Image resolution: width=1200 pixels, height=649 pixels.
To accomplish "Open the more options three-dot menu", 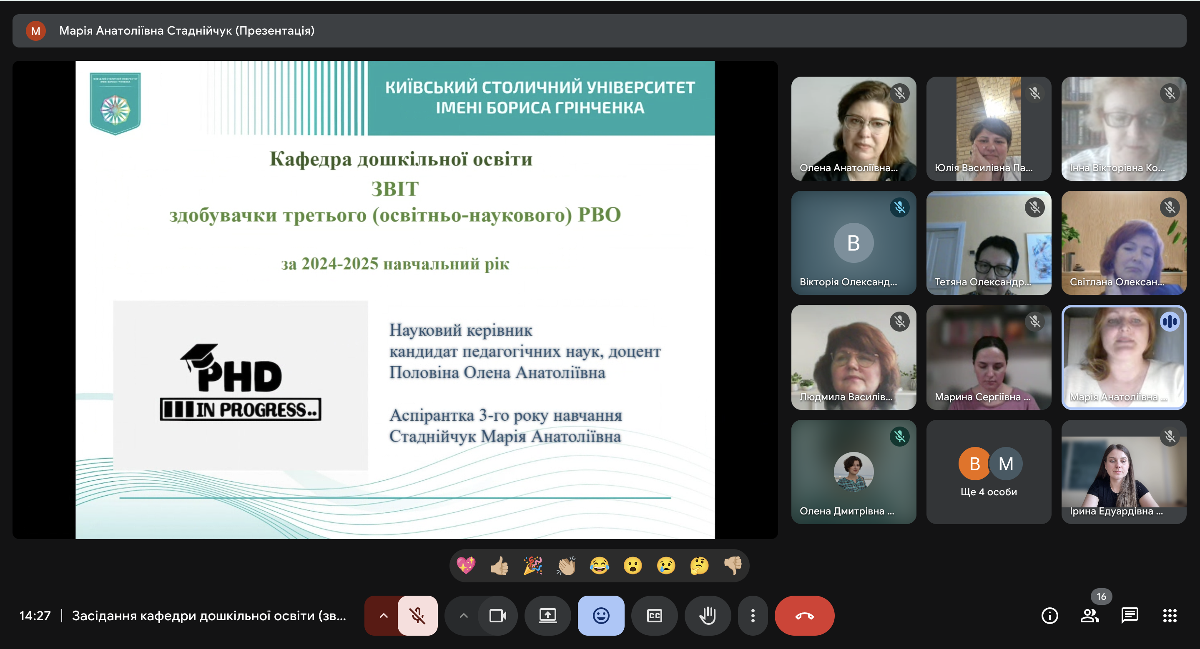I will [x=753, y=616].
